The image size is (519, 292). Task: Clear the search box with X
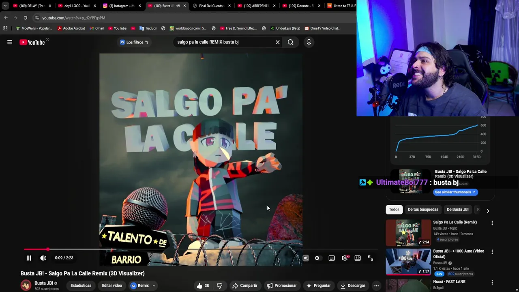(x=277, y=42)
